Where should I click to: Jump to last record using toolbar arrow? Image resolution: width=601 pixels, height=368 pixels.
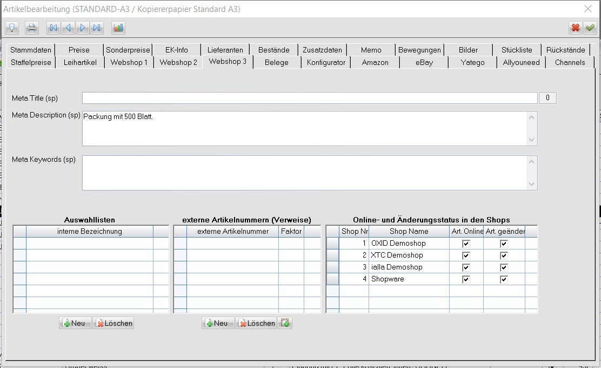(97, 28)
